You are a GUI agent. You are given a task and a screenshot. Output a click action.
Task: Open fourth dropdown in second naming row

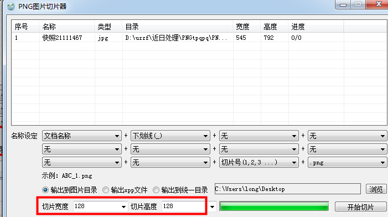click(x=348, y=149)
